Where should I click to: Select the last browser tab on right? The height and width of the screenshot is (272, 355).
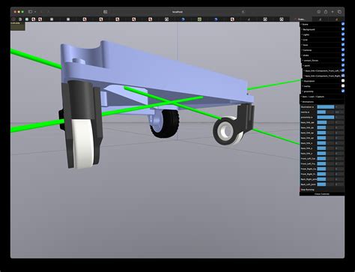[336, 19]
